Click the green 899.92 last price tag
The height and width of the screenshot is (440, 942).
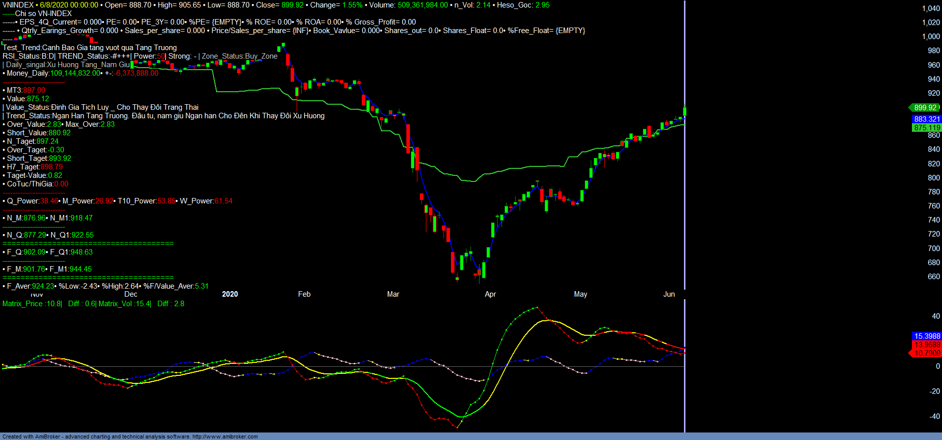pos(924,108)
